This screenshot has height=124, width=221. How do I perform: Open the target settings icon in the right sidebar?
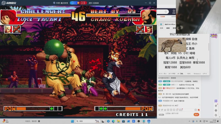(216, 110)
